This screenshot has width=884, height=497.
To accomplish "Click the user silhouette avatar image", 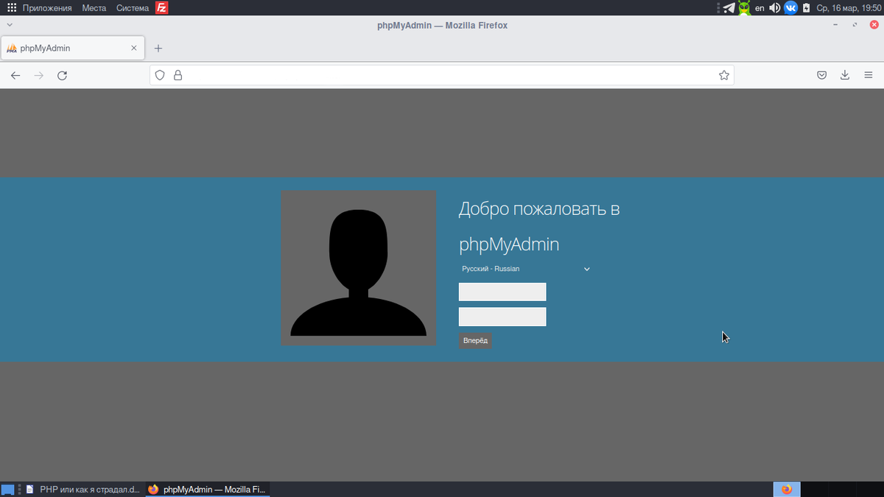I will (359, 268).
